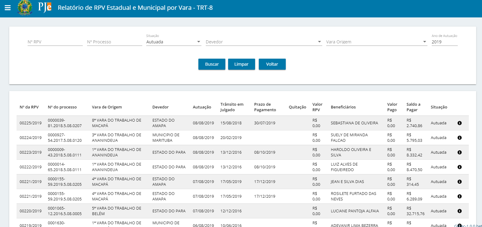
Task: Click the Brazilian coat of arms logo
Action: [25, 8]
